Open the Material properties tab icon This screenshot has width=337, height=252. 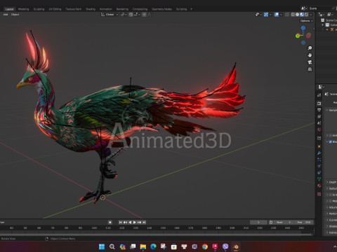click(319, 185)
